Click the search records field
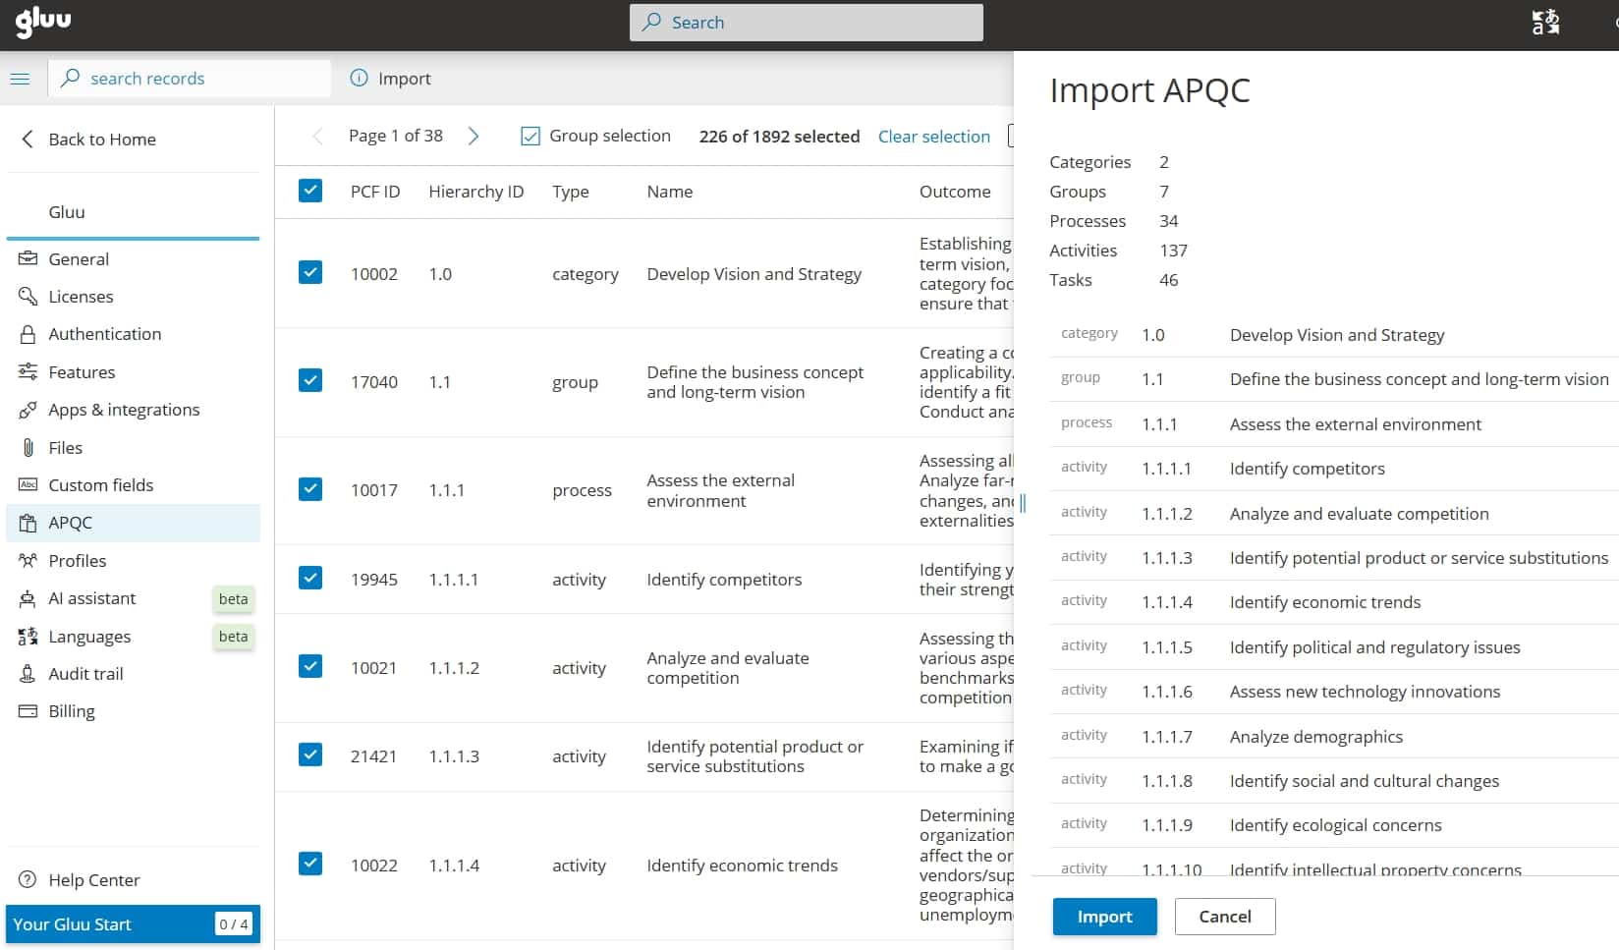Screen dimensions: 1619x950 point(190,79)
